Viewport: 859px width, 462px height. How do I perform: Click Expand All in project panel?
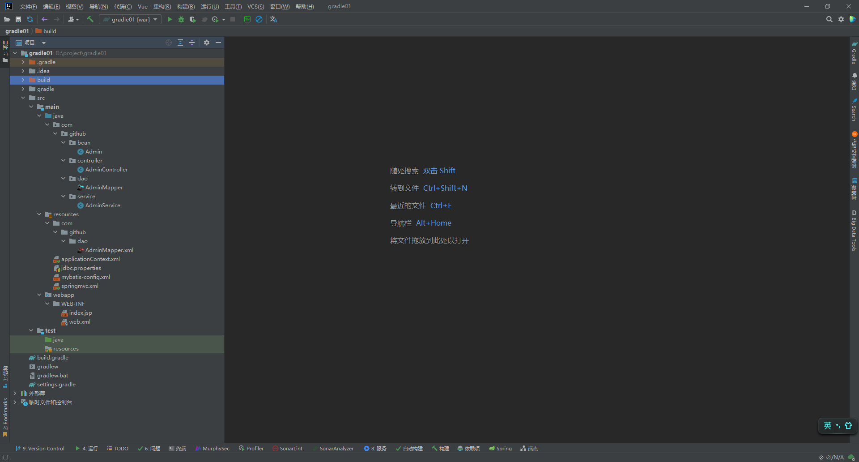[x=180, y=43]
